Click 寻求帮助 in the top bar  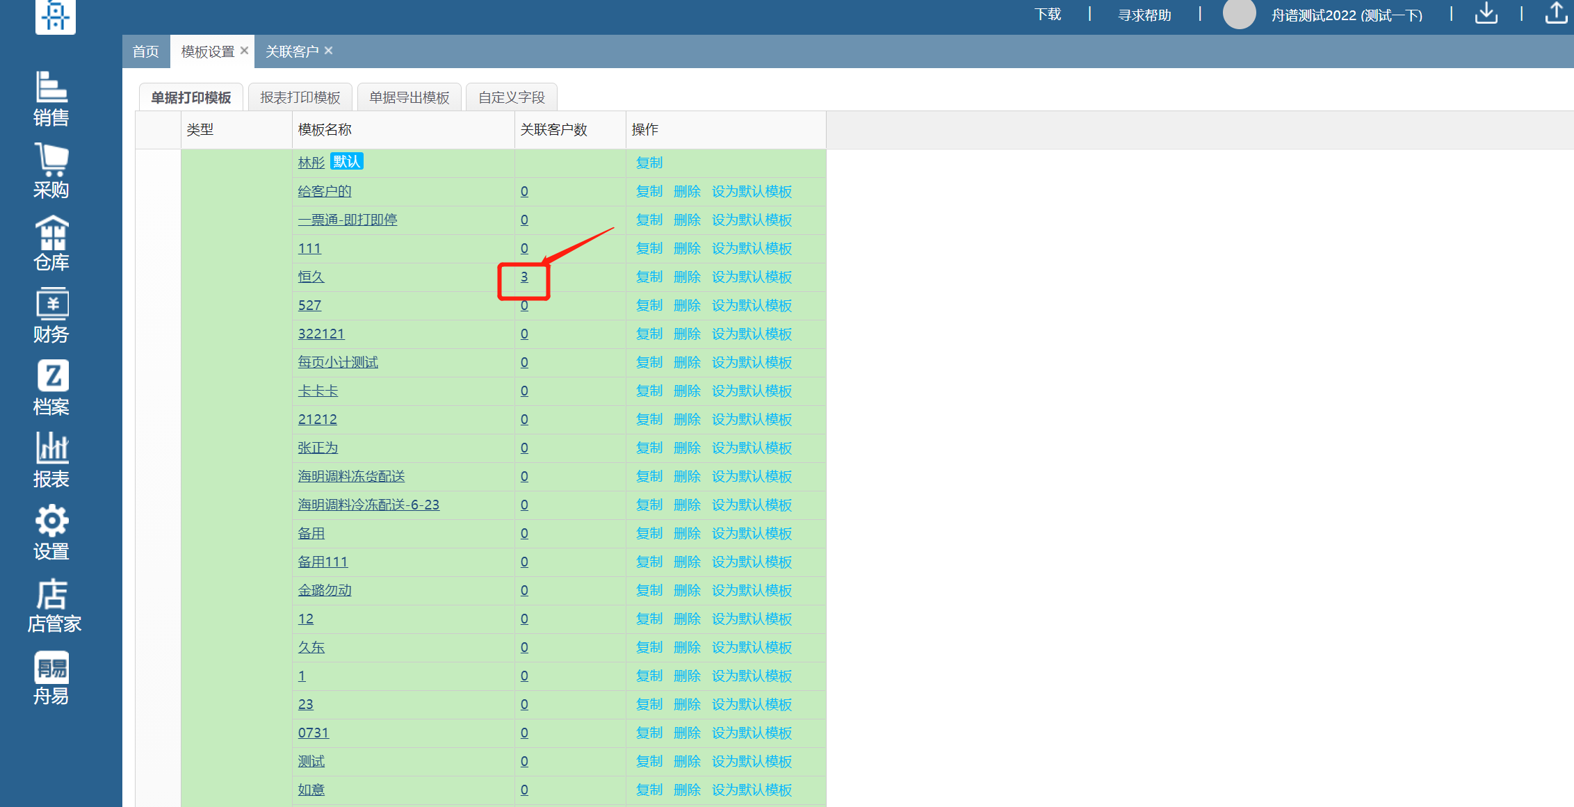click(x=1144, y=15)
